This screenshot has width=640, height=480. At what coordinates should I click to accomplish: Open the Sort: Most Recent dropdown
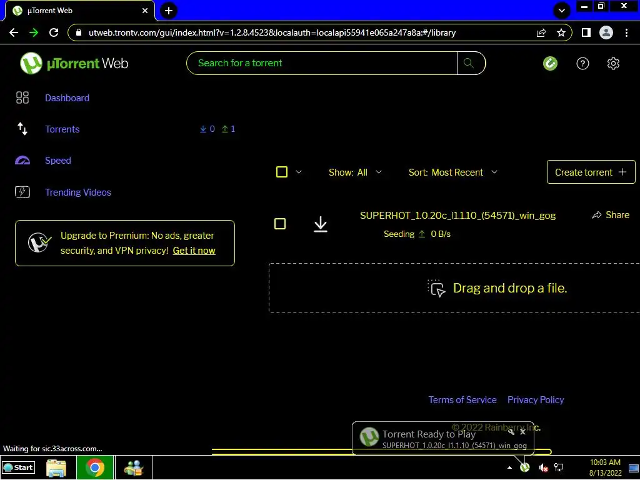point(453,172)
